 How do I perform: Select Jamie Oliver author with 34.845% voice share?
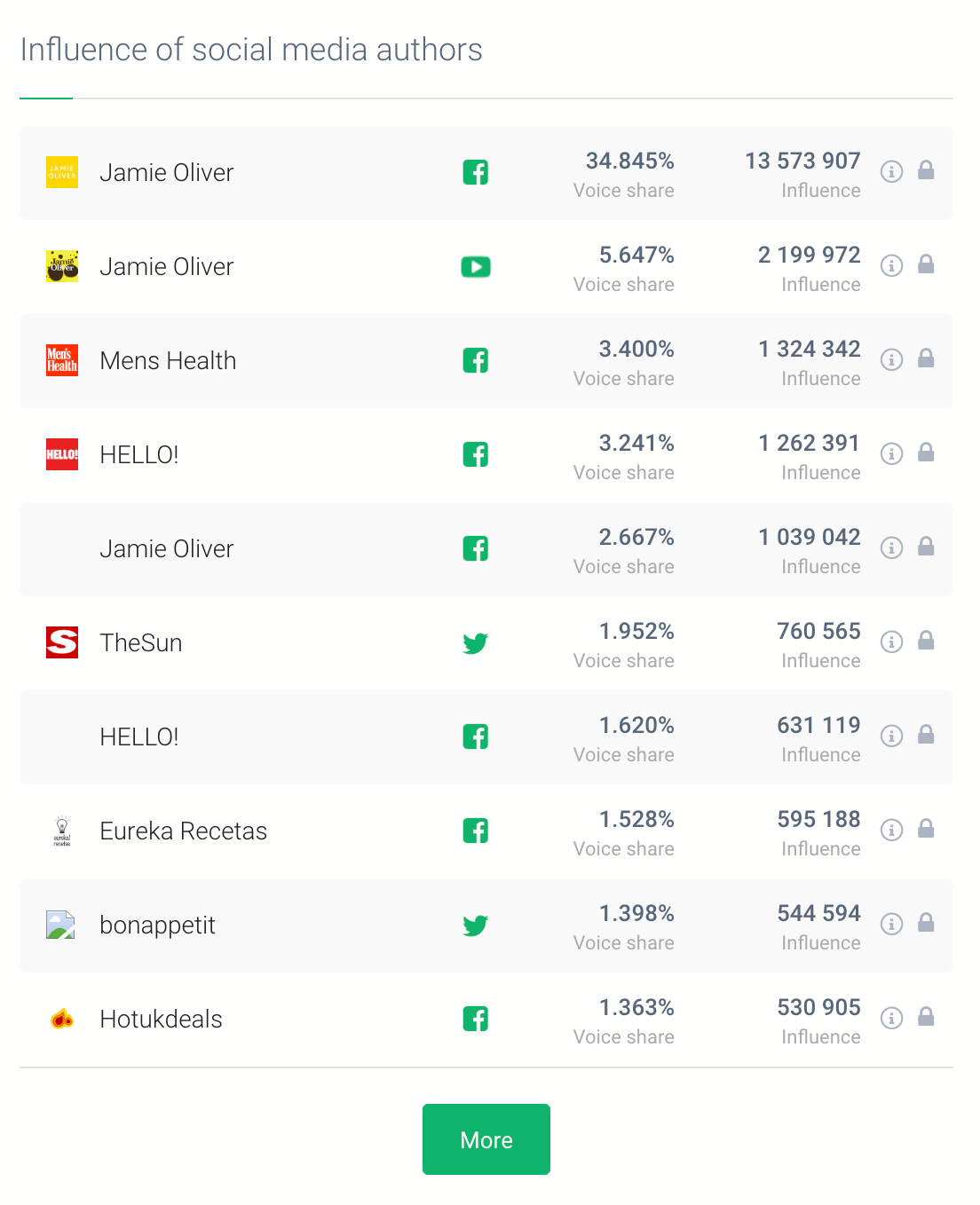[x=167, y=172]
